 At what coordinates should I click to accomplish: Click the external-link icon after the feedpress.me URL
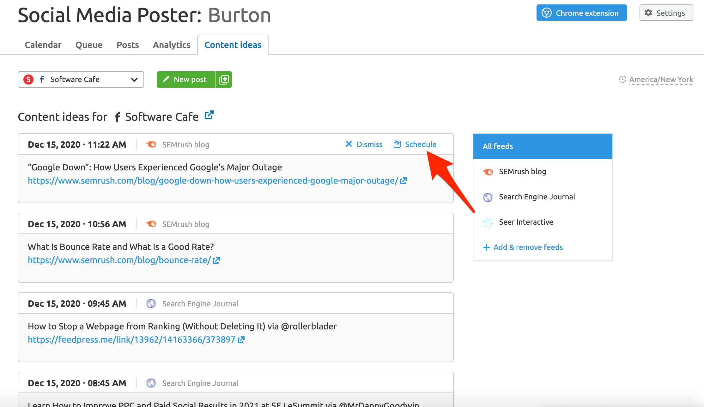point(241,340)
